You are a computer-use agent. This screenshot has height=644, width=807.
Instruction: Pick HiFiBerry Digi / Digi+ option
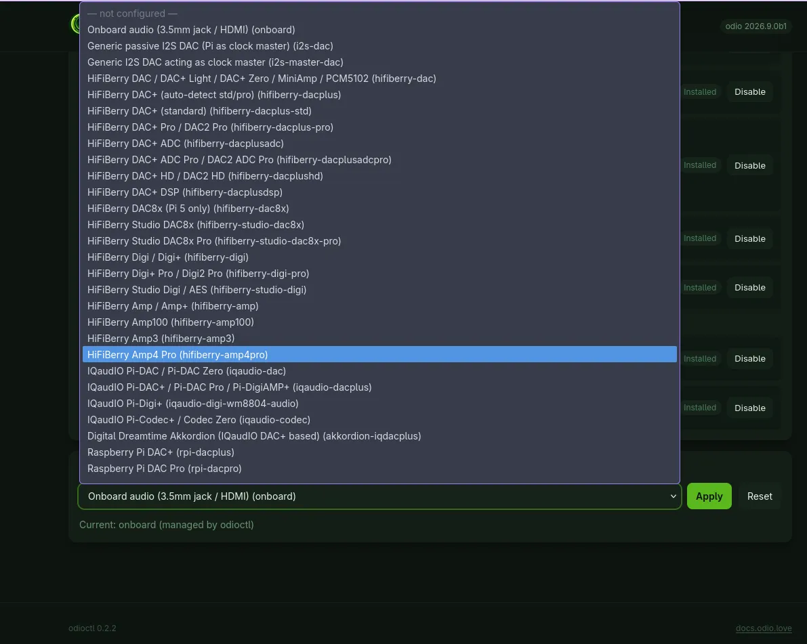tap(379, 257)
